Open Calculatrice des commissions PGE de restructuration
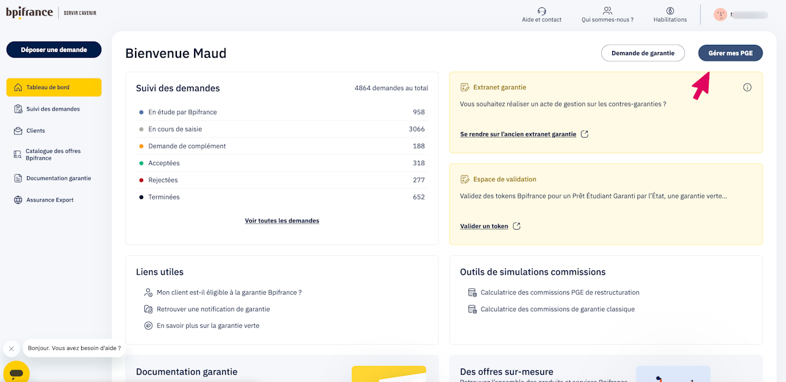 pyautogui.click(x=560, y=292)
